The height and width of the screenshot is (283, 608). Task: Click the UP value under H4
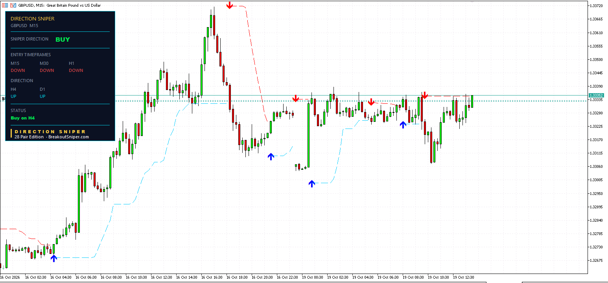tap(13, 96)
